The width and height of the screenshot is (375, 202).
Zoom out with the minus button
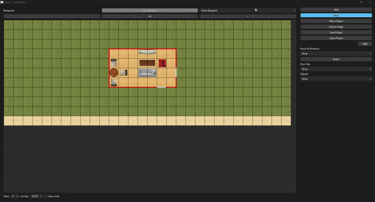pyautogui.click(x=52, y=16)
